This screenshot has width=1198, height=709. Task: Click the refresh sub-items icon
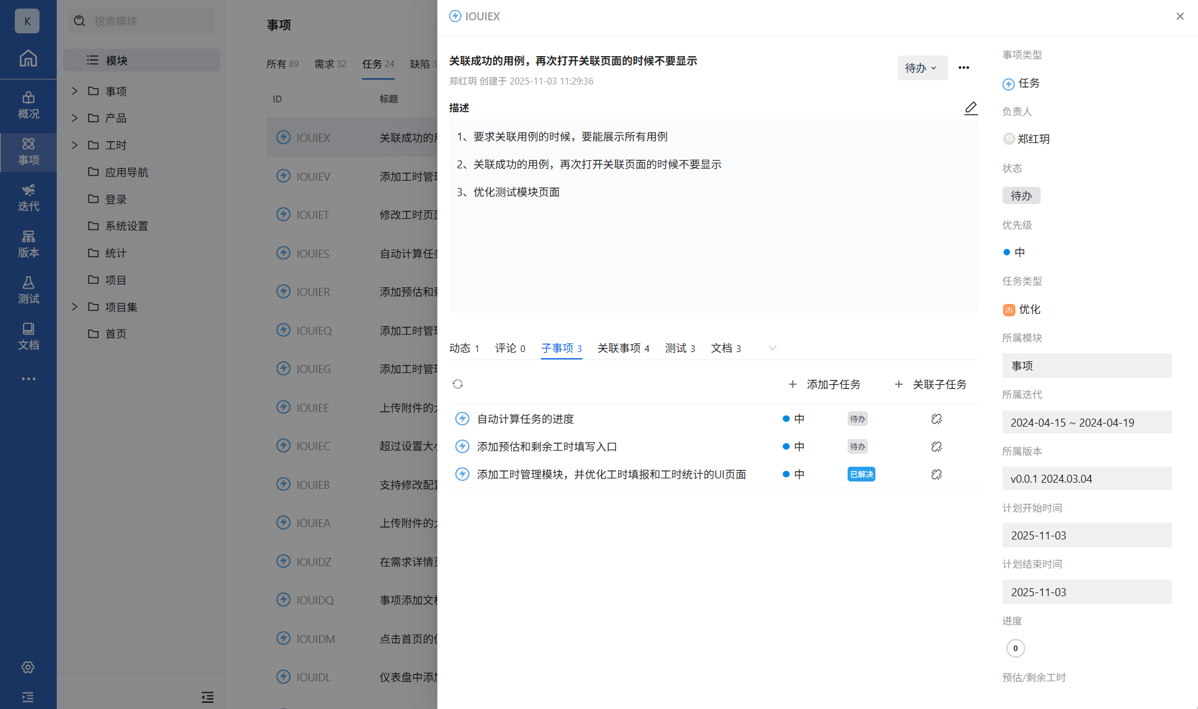(457, 384)
